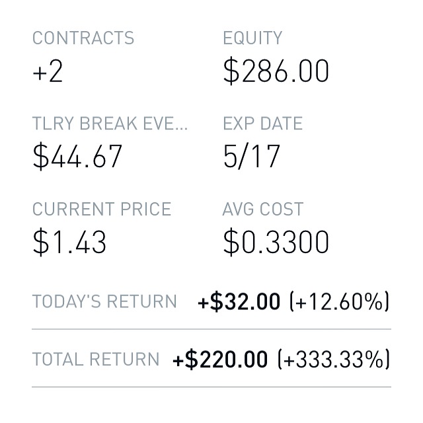The image size is (423, 423).
Task: Click the EXP DATE label
Action: (262, 124)
